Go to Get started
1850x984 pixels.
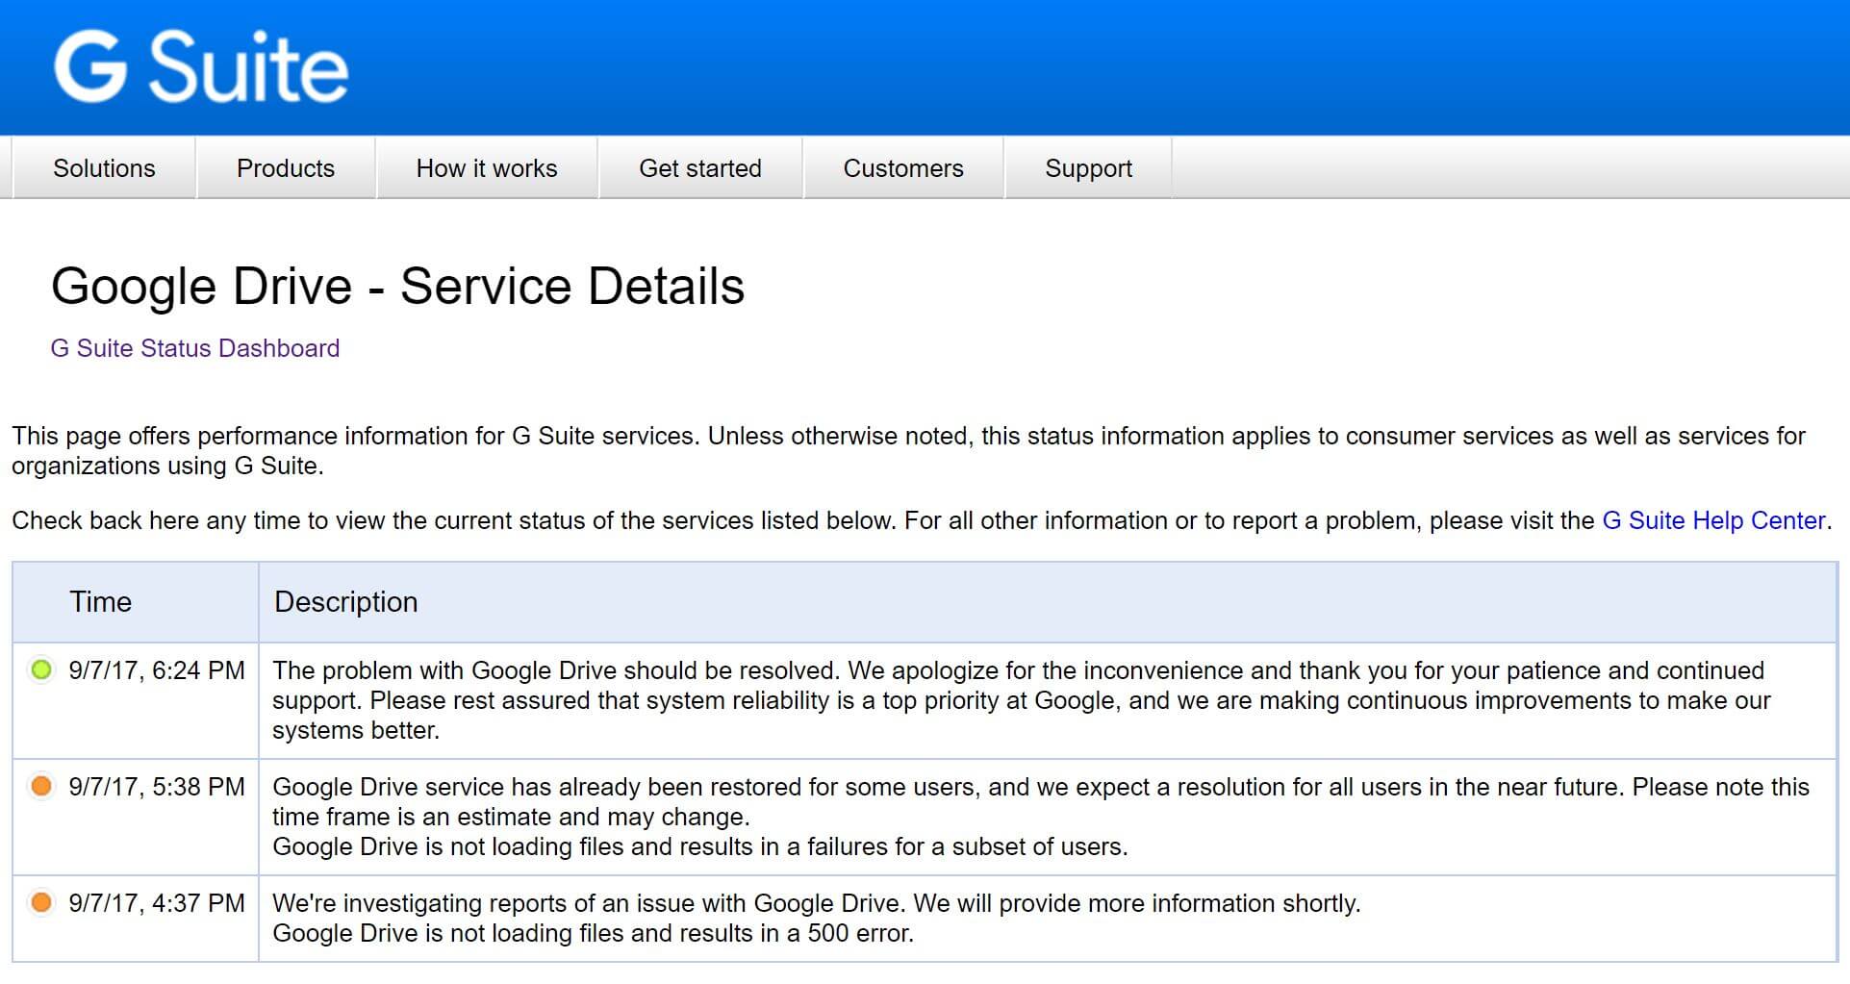tap(699, 168)
